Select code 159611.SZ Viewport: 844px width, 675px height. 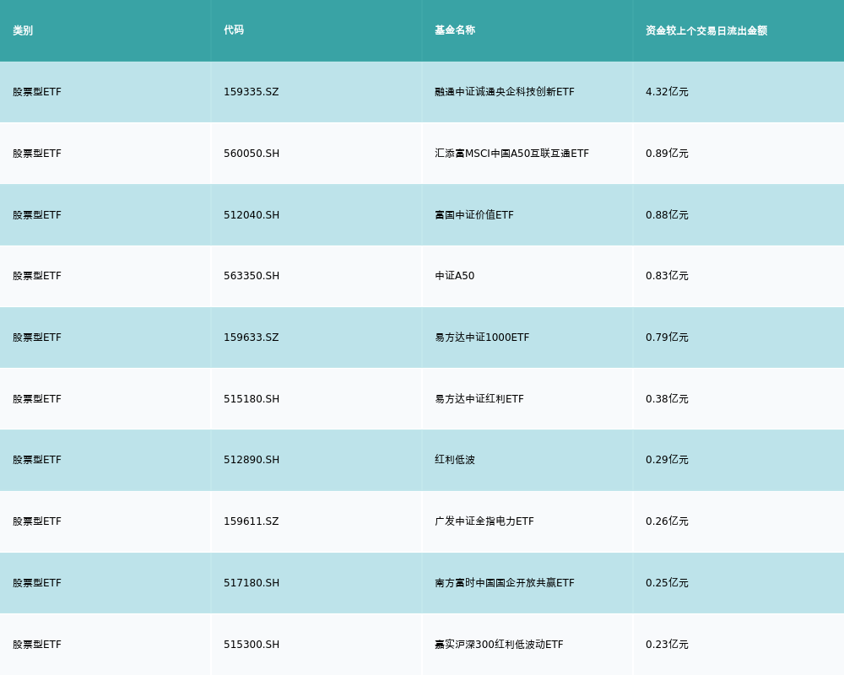252,521
